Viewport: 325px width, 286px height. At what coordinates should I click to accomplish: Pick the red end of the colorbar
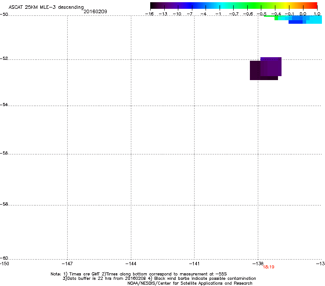tap(314, 5)
